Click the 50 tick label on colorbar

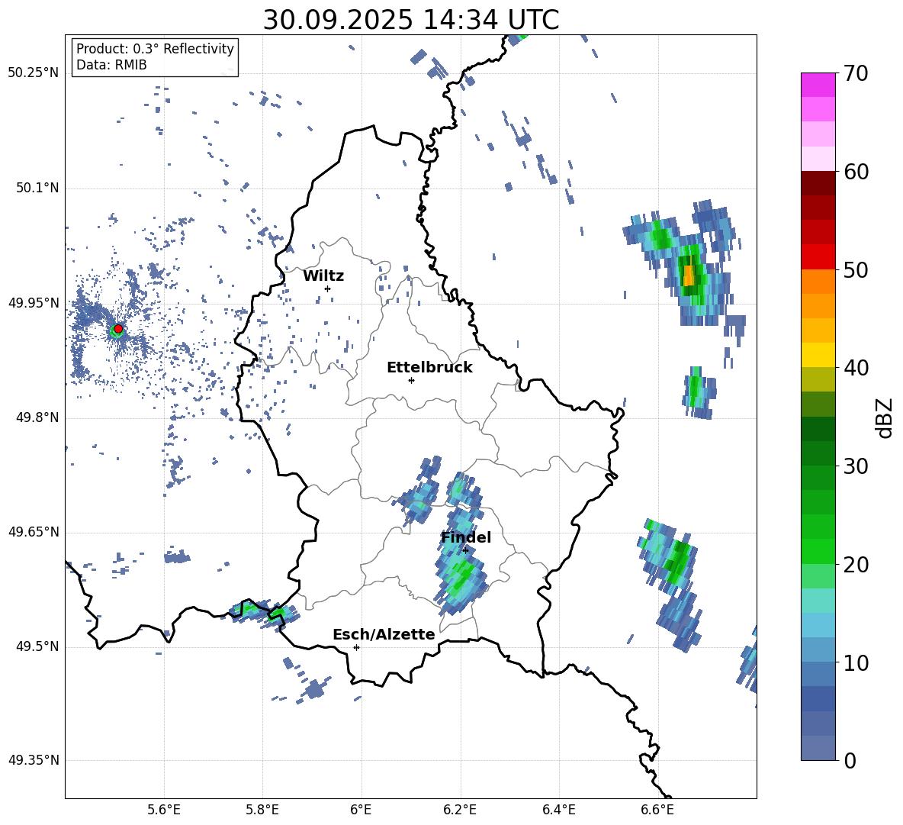click(x=856, y=270)
